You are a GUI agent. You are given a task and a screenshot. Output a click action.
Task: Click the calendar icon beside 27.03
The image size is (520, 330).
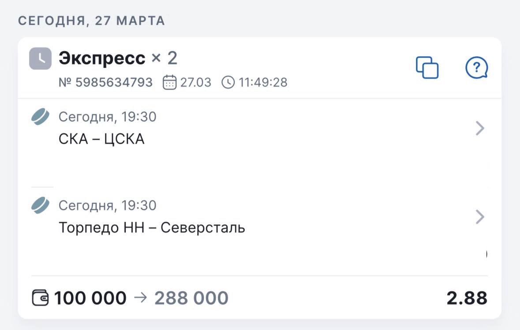tap(169, 82)
